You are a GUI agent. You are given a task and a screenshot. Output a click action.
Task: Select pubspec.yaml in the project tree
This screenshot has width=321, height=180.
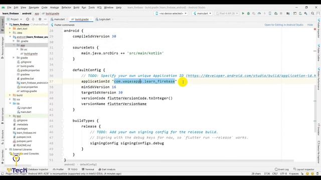[24, 141]
